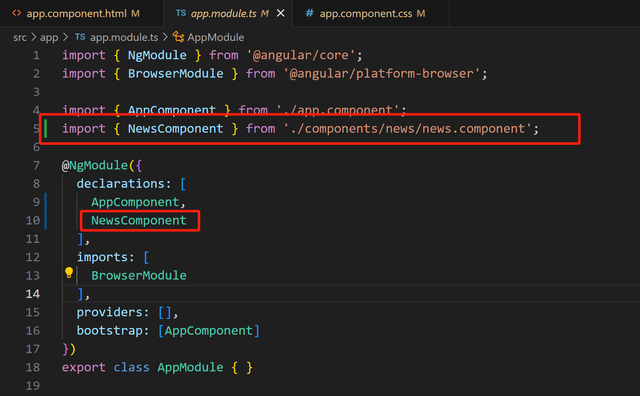640x396 pixels.
Task: Click the TS file icon in the breadcrumbs
Action: click(80, 37)
